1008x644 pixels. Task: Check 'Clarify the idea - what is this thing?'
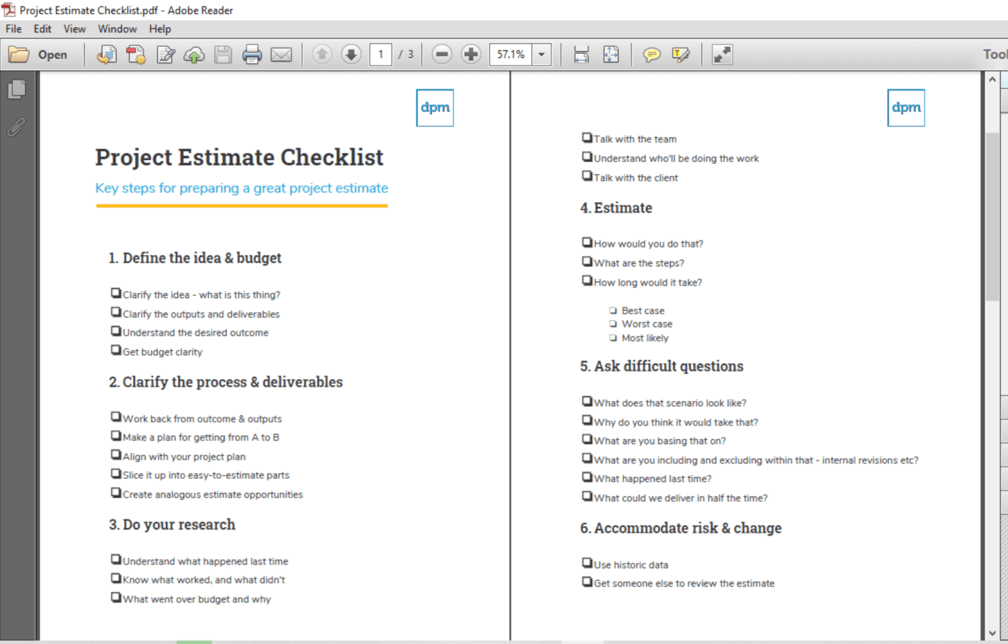point(116,293)
